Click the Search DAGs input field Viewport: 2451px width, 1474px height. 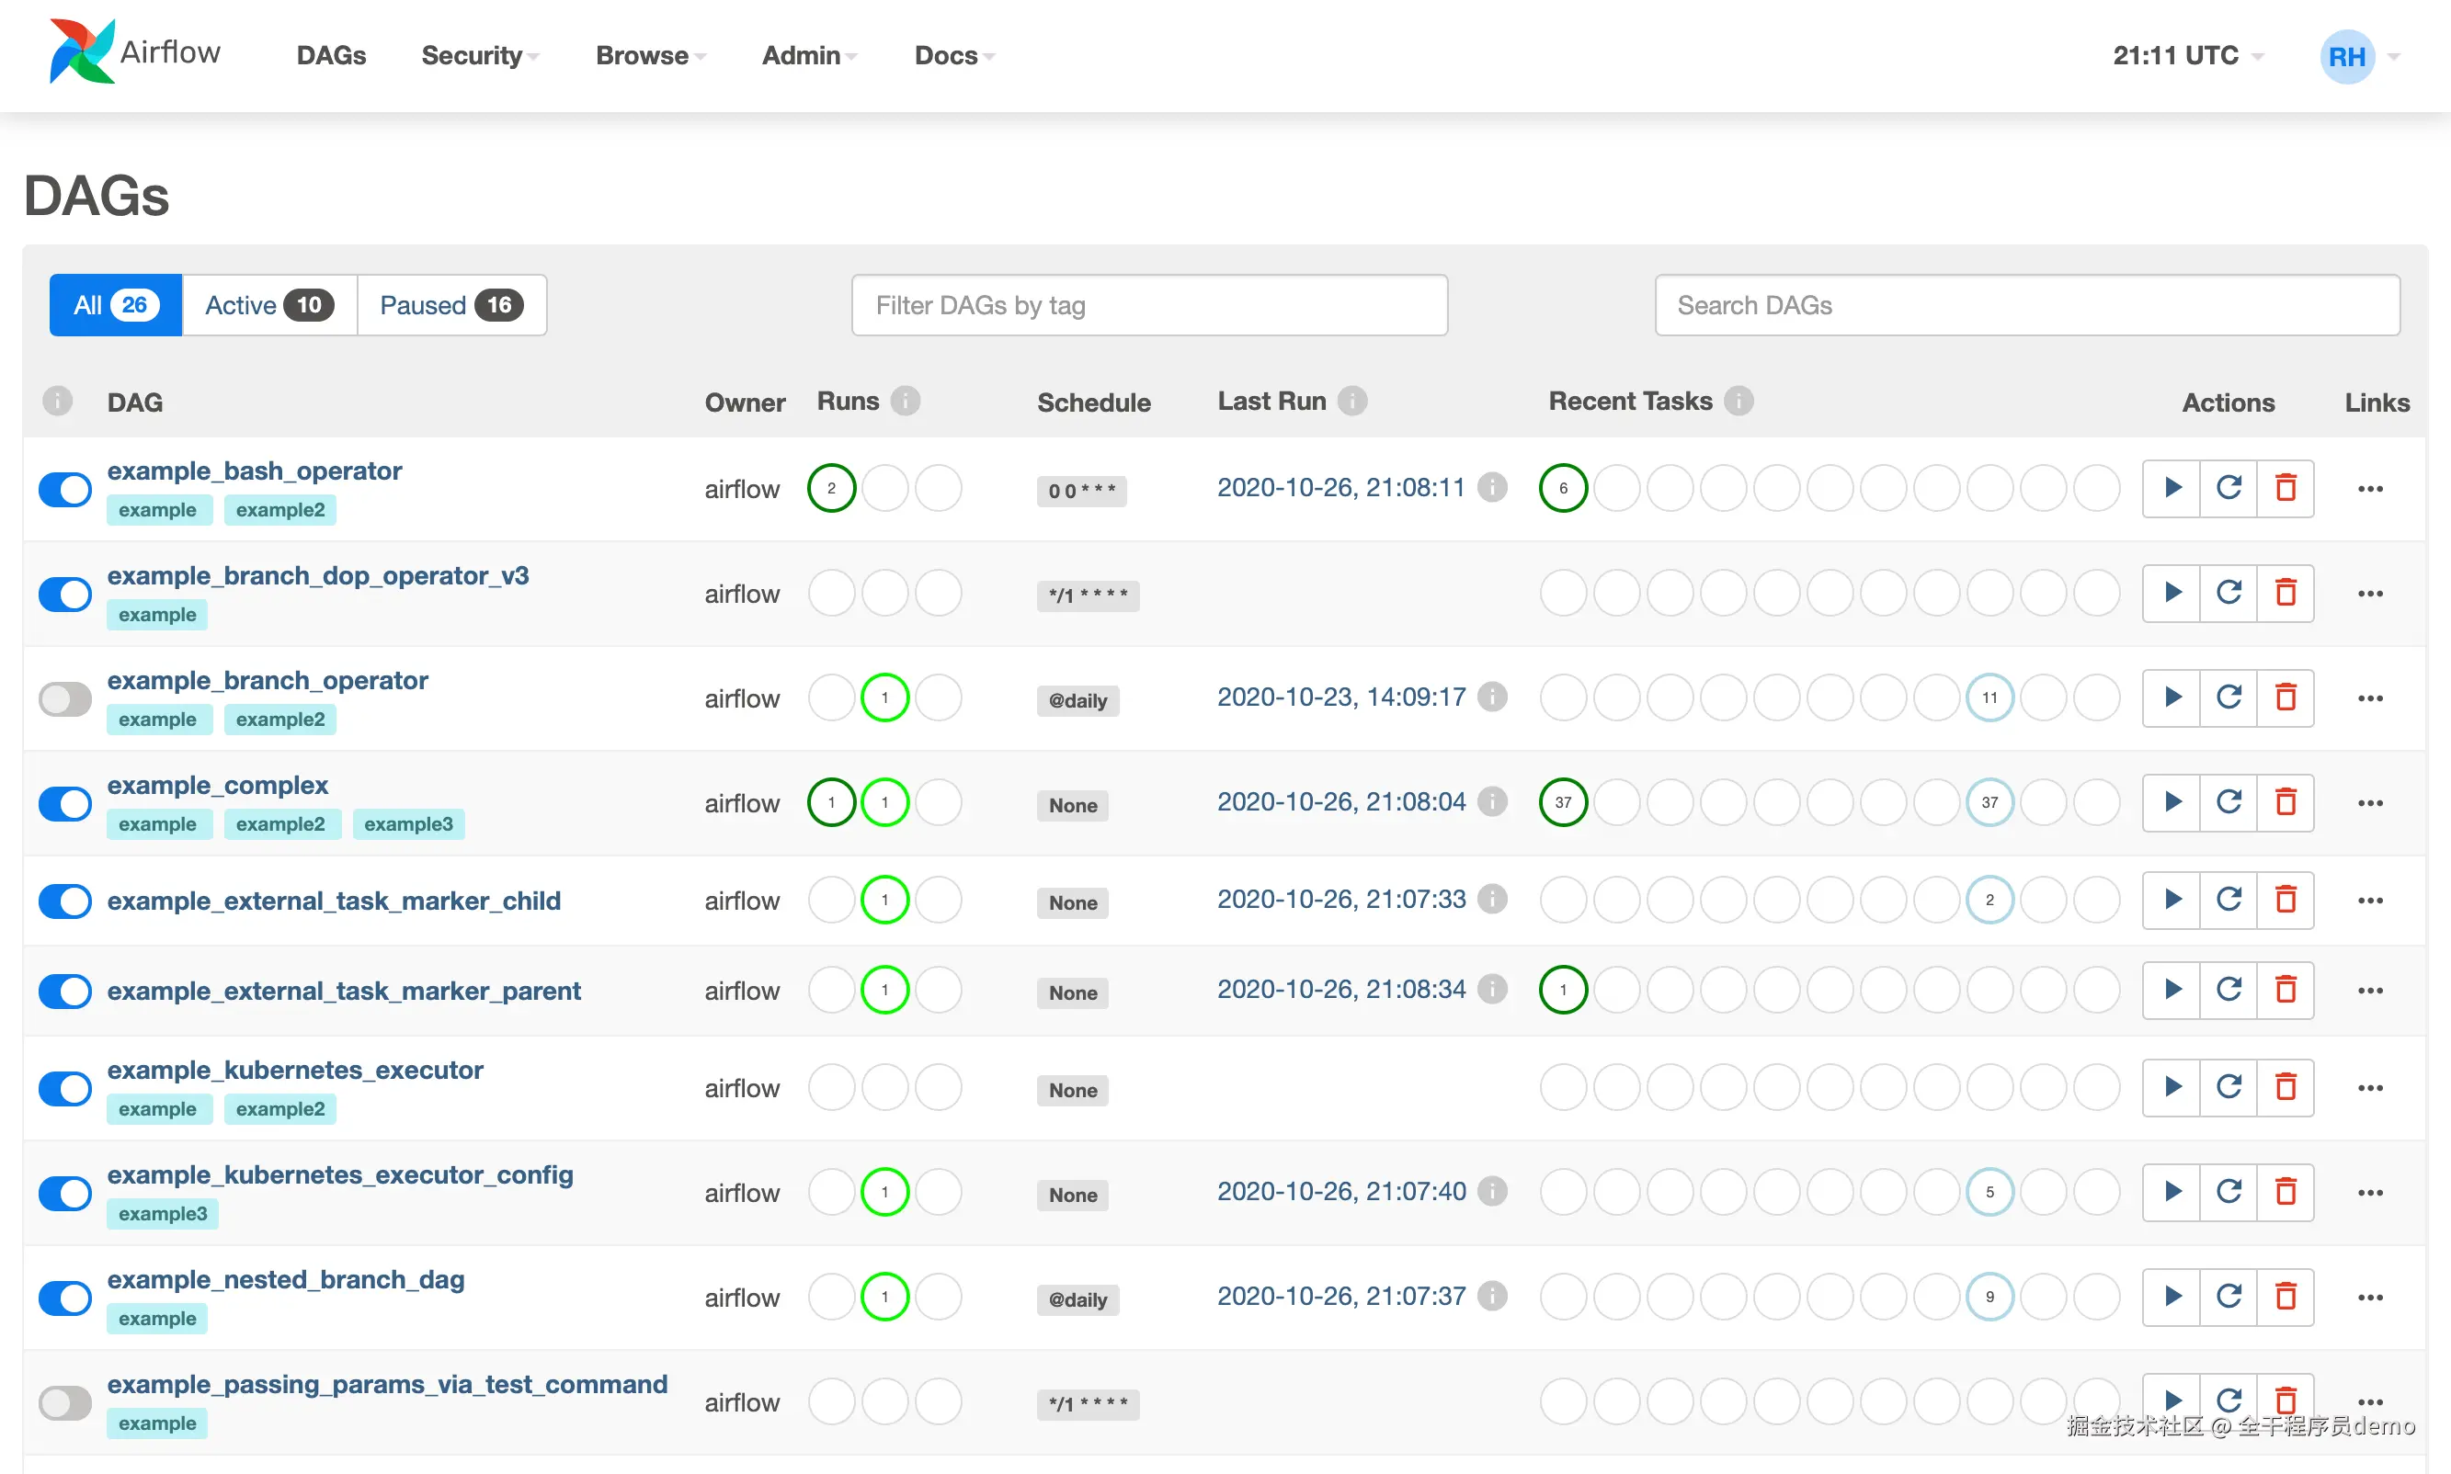[x=2027, y=305]
